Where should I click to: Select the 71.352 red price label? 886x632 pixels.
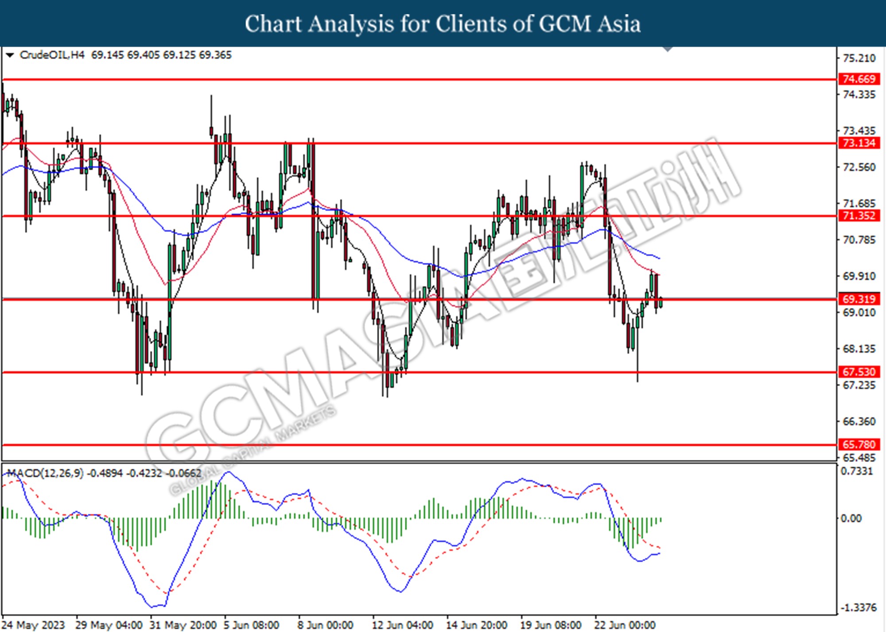pyautogui.click(x=859, y=216)
